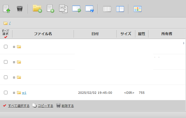Check the checkbox for the w1 folder
Viewport: 186px width, 118px height.
6,93
